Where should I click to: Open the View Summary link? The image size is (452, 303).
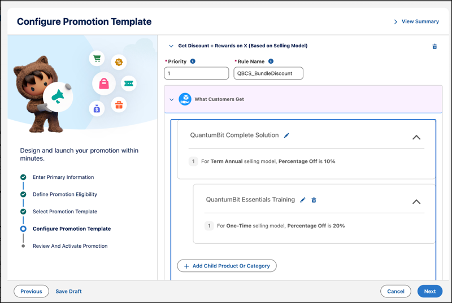click(x=420, y=21)
